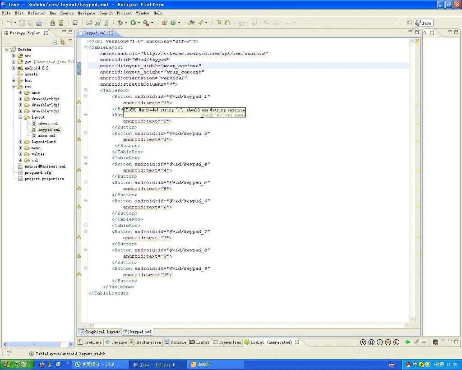Click the Open Perspective icon beside Java
The image size is (462, 370).
(409, 23)
